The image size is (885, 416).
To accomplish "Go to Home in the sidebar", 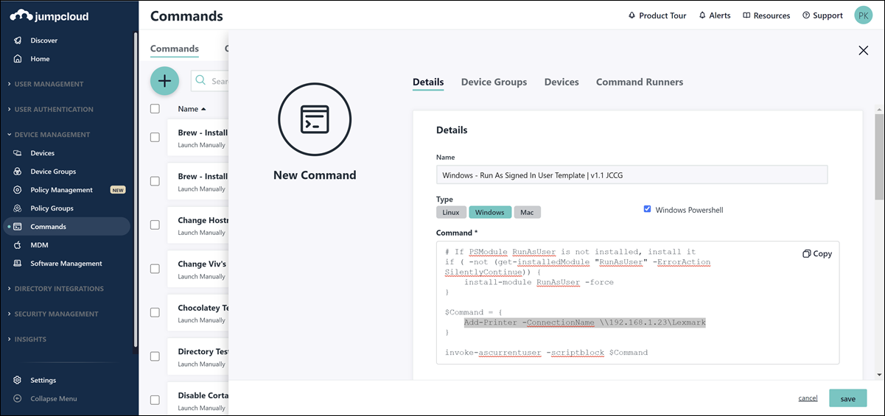I will (40, 59).
